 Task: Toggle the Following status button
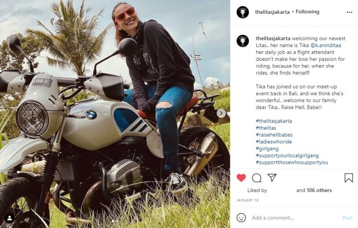(x=307, y=12)
